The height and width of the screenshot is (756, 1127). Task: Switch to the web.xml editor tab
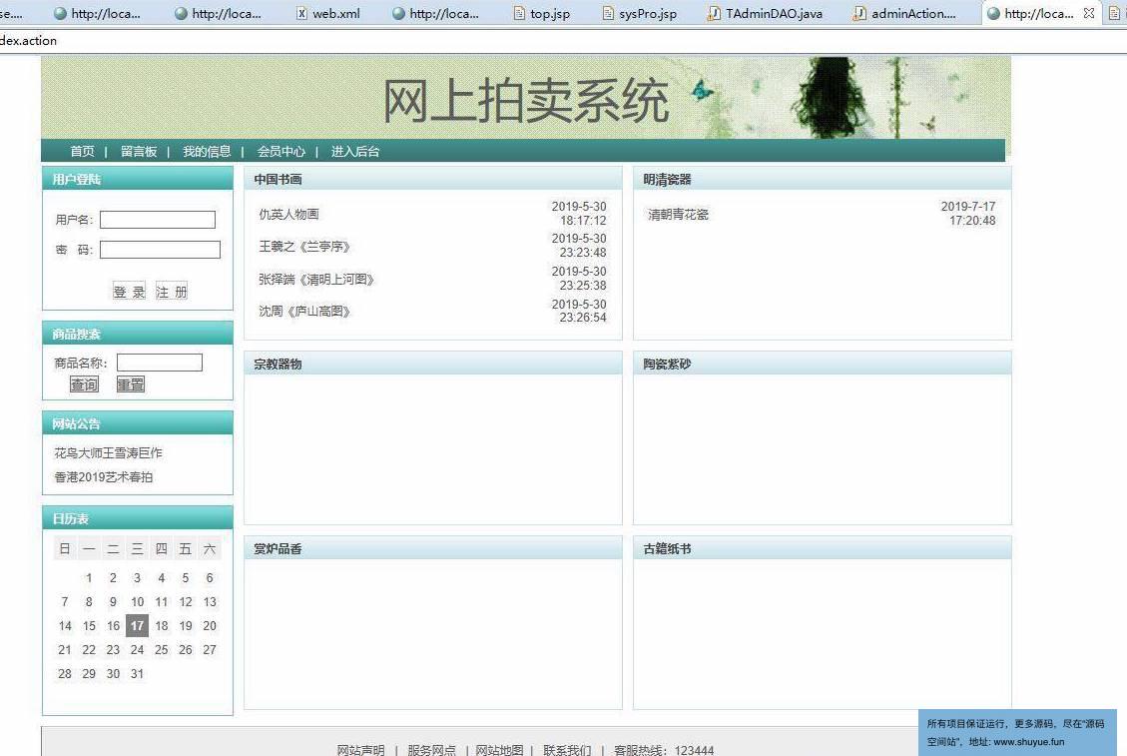point(328,13)
